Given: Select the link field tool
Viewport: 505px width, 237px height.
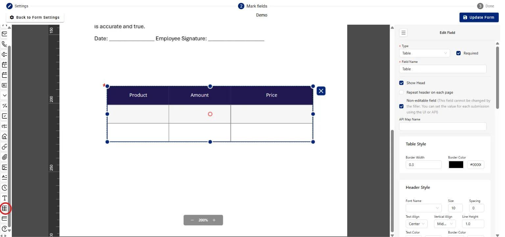Looking at the screenshot, I should tap(5, 147).
